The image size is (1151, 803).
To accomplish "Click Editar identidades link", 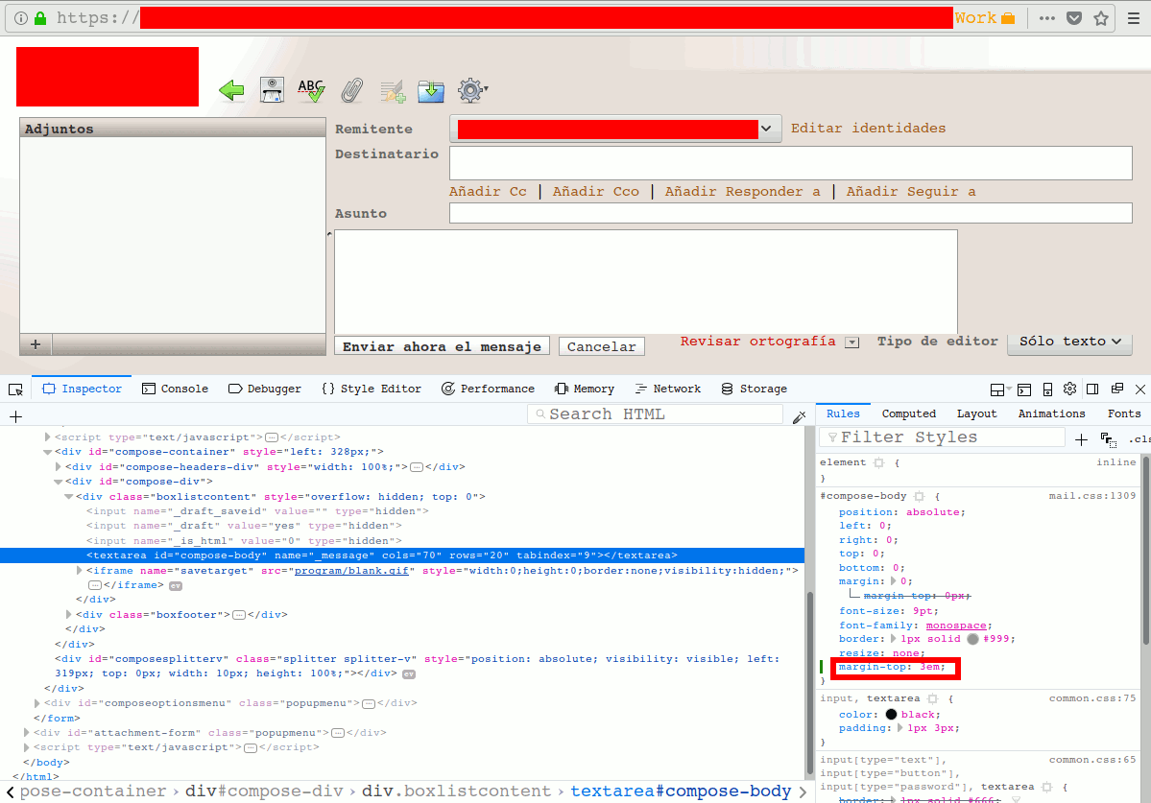I will tap(867, 128).
